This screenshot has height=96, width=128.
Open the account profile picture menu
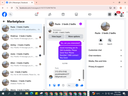tap(122, 14)
